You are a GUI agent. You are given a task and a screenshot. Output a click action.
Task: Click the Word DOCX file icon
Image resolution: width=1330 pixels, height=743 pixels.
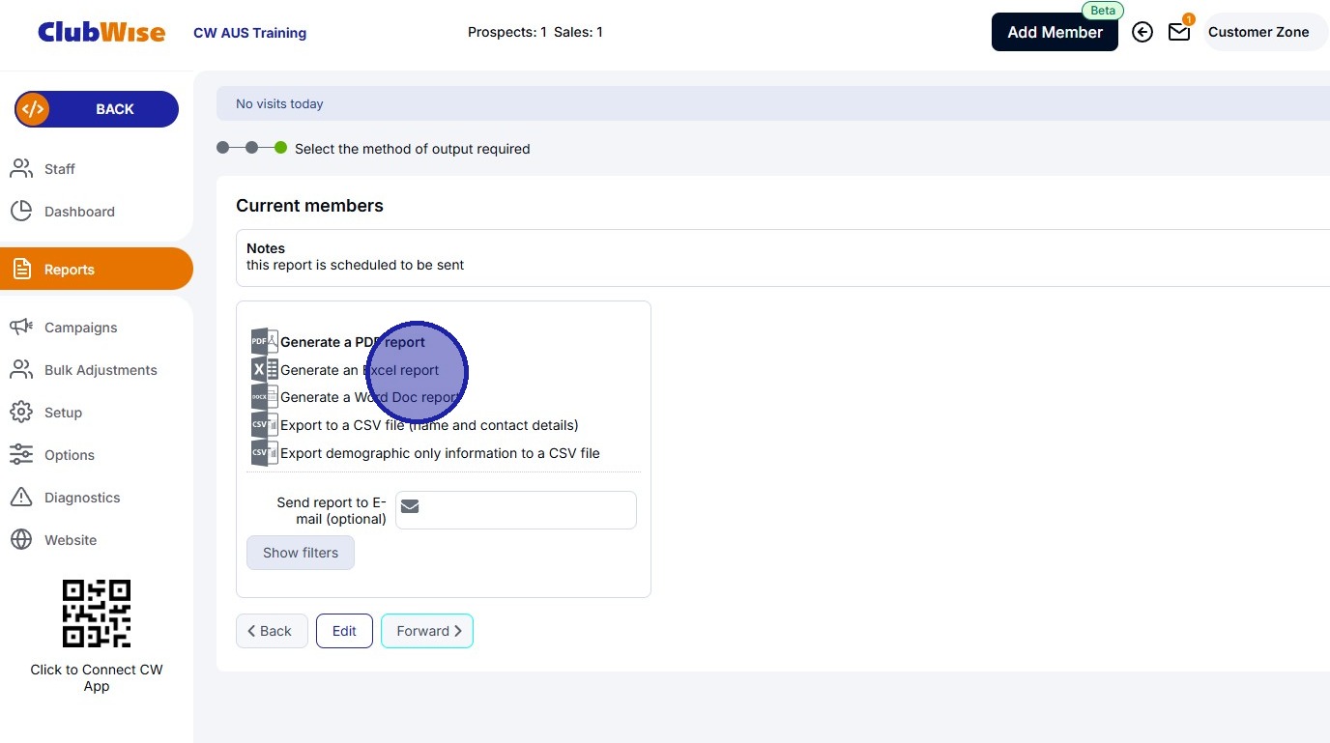(264, 397)
